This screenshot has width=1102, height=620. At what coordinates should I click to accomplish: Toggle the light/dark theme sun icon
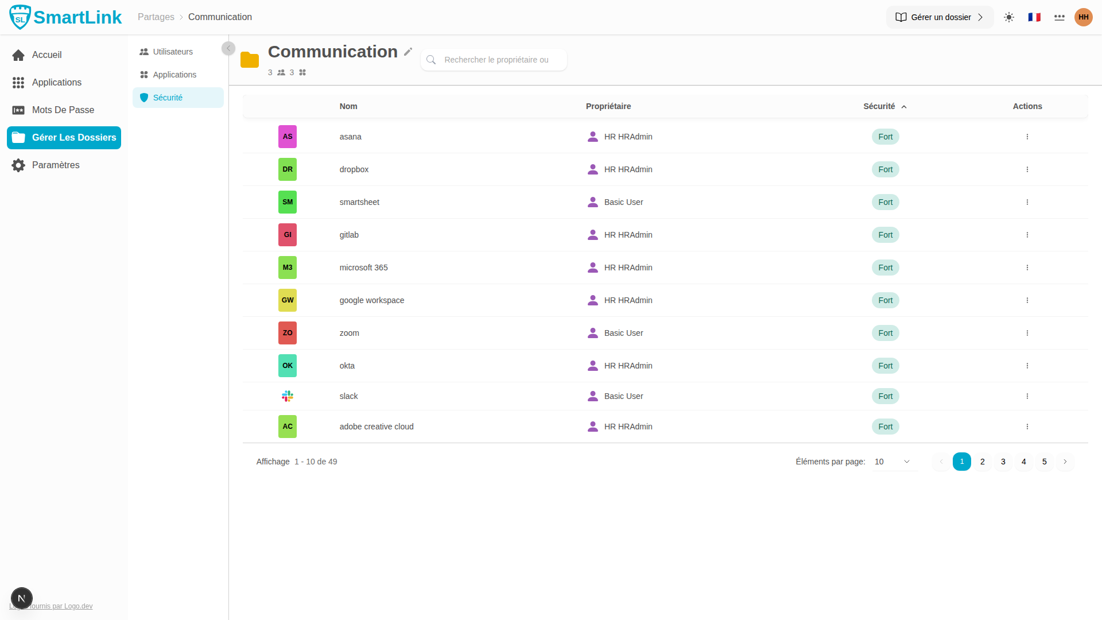point(1009,17)
